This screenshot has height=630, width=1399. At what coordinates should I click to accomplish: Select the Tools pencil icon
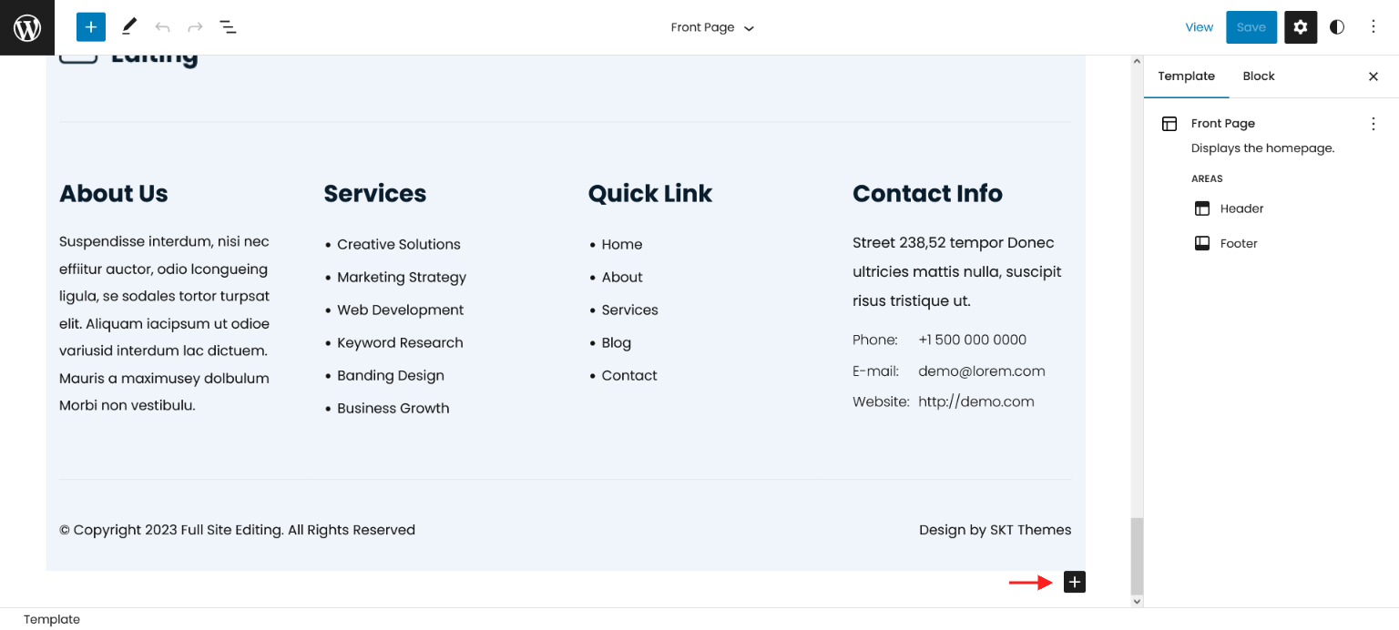129,27
